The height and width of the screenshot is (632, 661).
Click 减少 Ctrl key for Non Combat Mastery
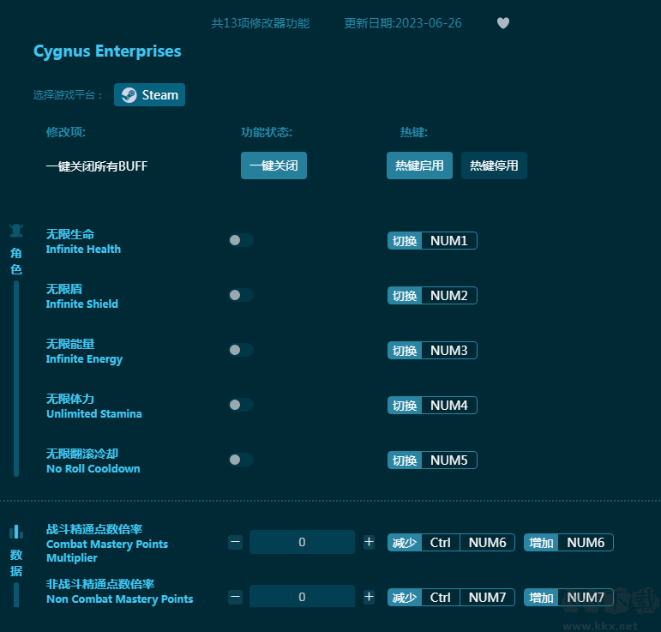[441, 598]
